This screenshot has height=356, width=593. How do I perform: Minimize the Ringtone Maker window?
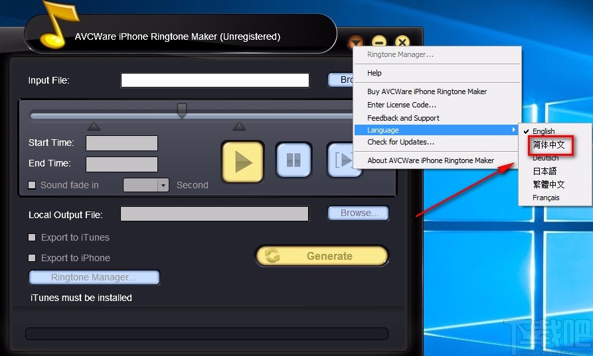(379, 41)
